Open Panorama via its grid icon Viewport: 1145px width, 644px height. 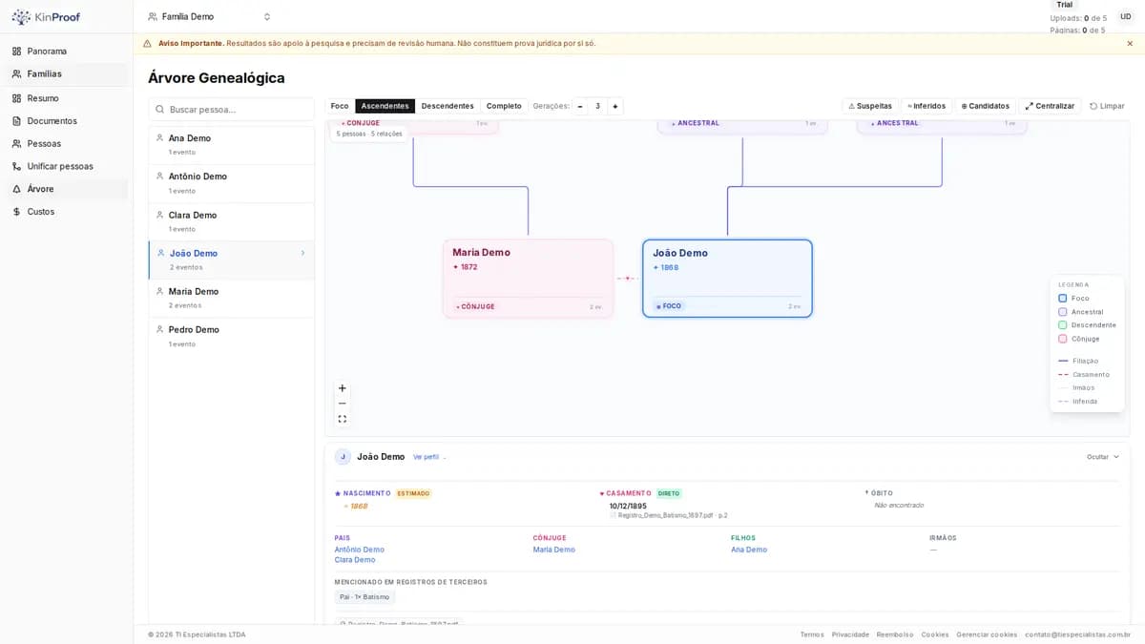(16, 52)
